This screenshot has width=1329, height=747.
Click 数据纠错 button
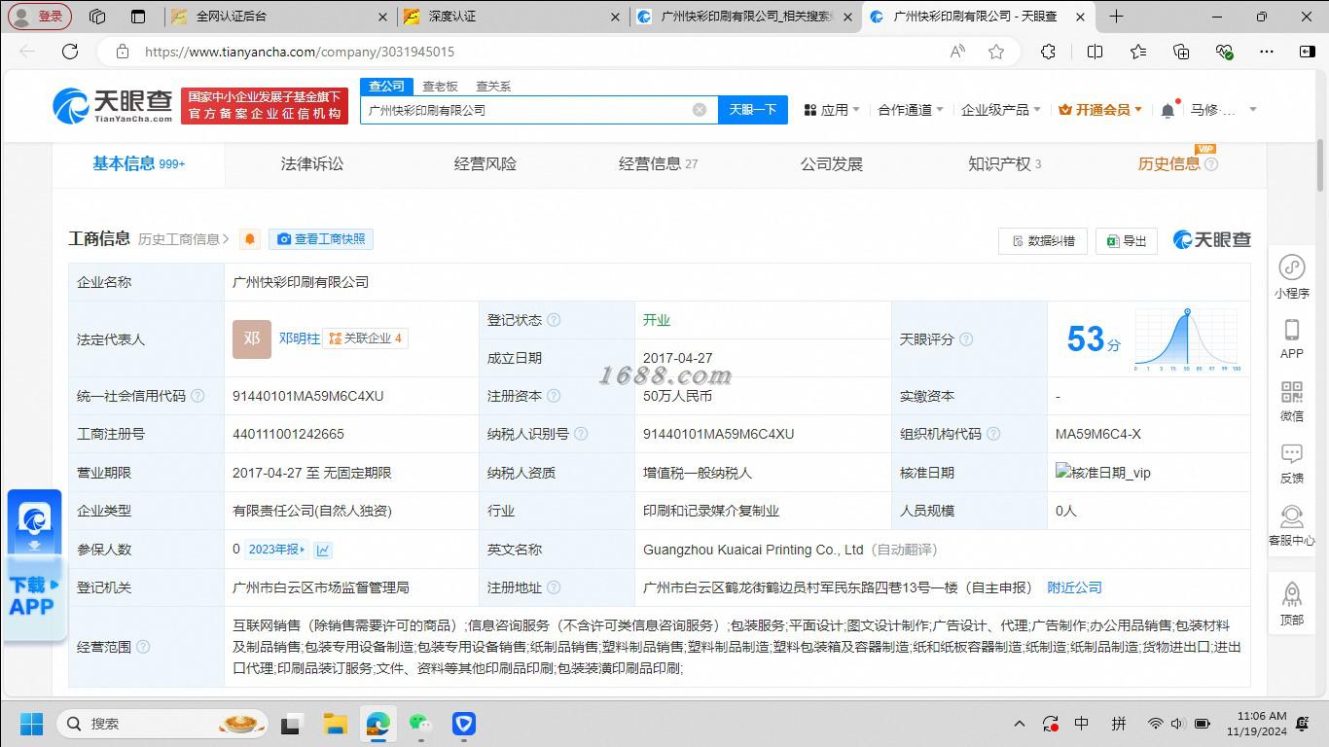pyautogui.click(x=1043, y=240)
